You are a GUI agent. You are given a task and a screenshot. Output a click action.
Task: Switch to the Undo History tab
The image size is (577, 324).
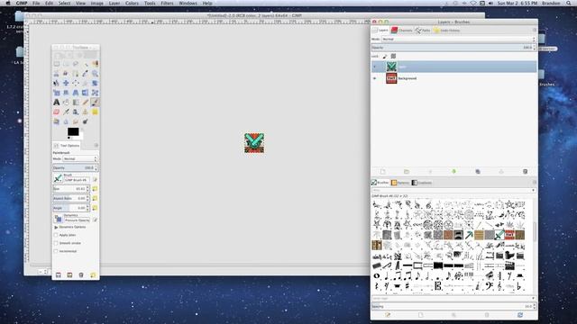[447, 30]
